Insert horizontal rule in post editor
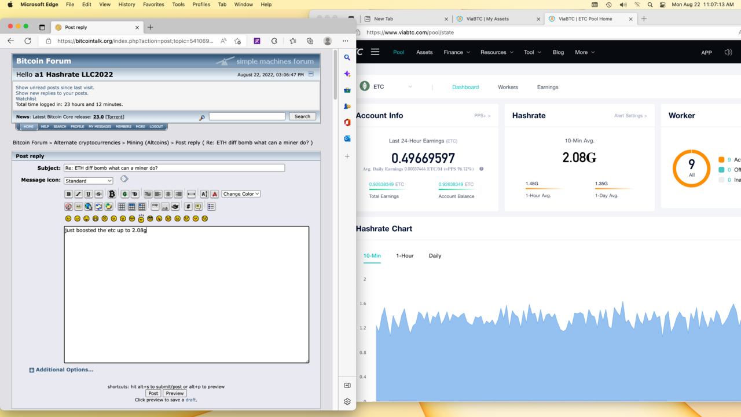Image resolution: width=741 pixels, height=417 pixels. pos(191,194)
